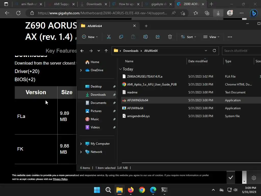Refresh the AfuWin64 folder view
The width and height of the screenshot is (261, 196).
click(214, 51)
